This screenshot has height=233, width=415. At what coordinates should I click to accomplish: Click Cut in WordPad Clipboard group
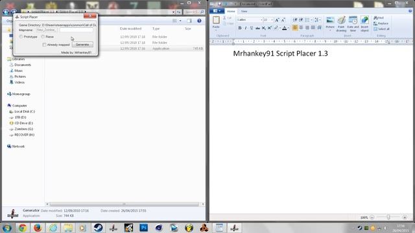point(228,17)
